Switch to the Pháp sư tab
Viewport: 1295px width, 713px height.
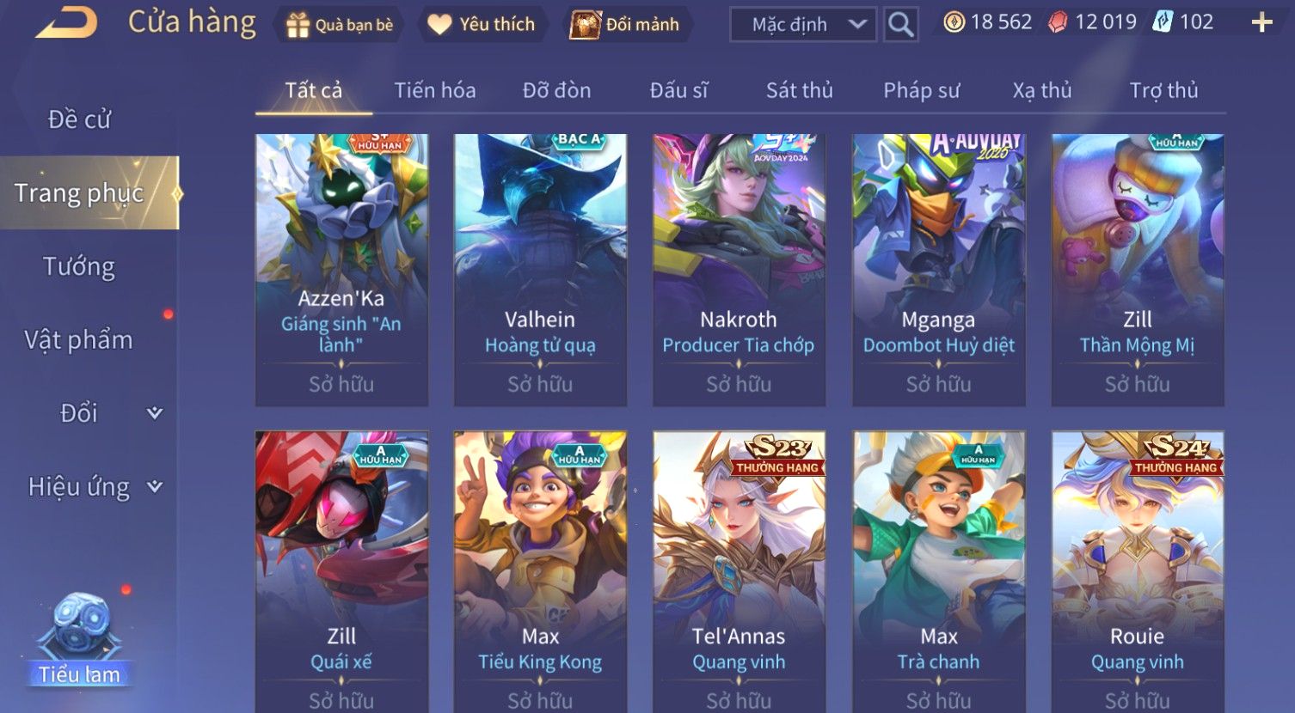[921, 90]
